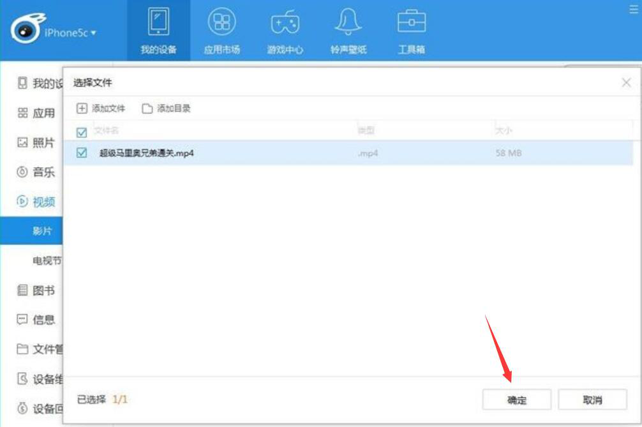Image resolution: width=642 pixels, height=427 pixels.
Task: Open the 我的设备 tab icon
Action: pyautogui.click(x=158, y=21)
